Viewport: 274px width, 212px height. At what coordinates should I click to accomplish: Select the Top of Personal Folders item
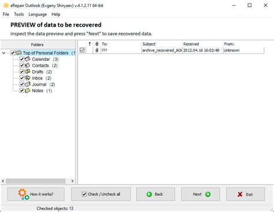tap(46, 53)
